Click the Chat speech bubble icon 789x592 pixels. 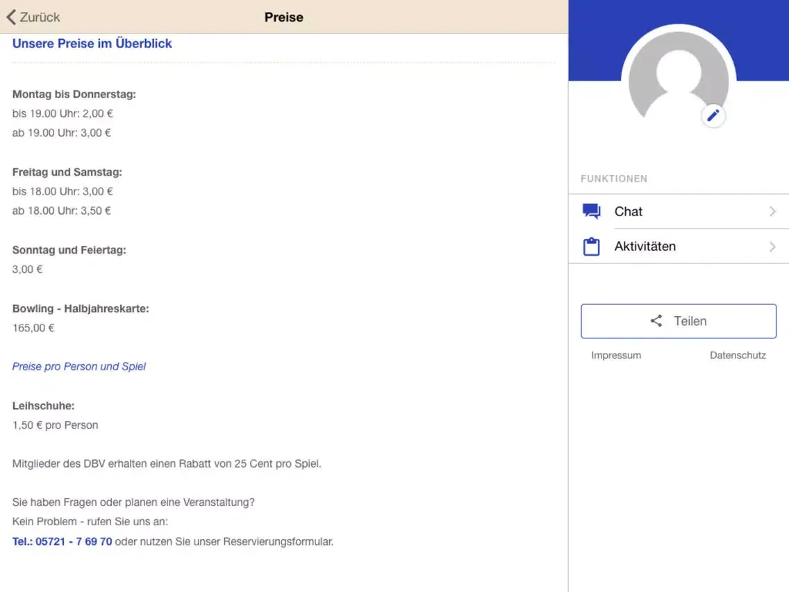(x=592, y=211)
